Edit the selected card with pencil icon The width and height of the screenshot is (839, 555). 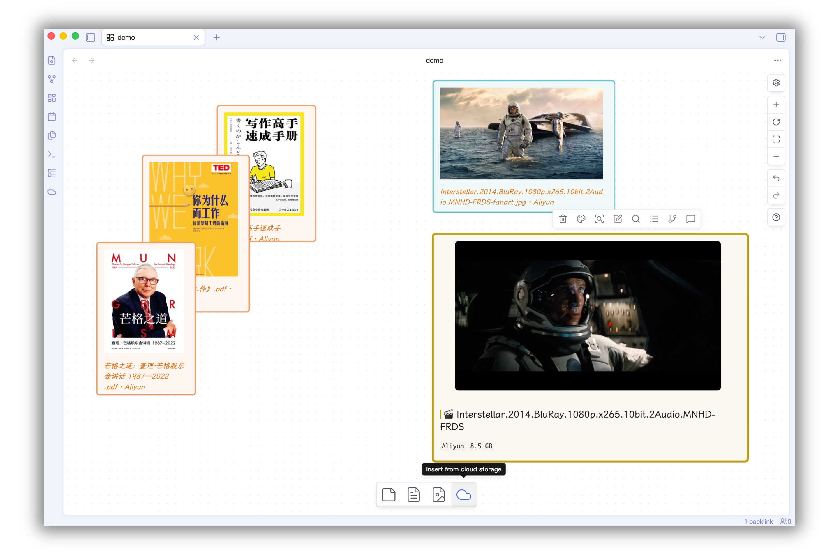click(618, 219)
